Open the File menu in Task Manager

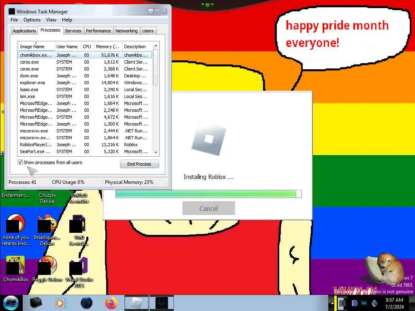point(14,20)
